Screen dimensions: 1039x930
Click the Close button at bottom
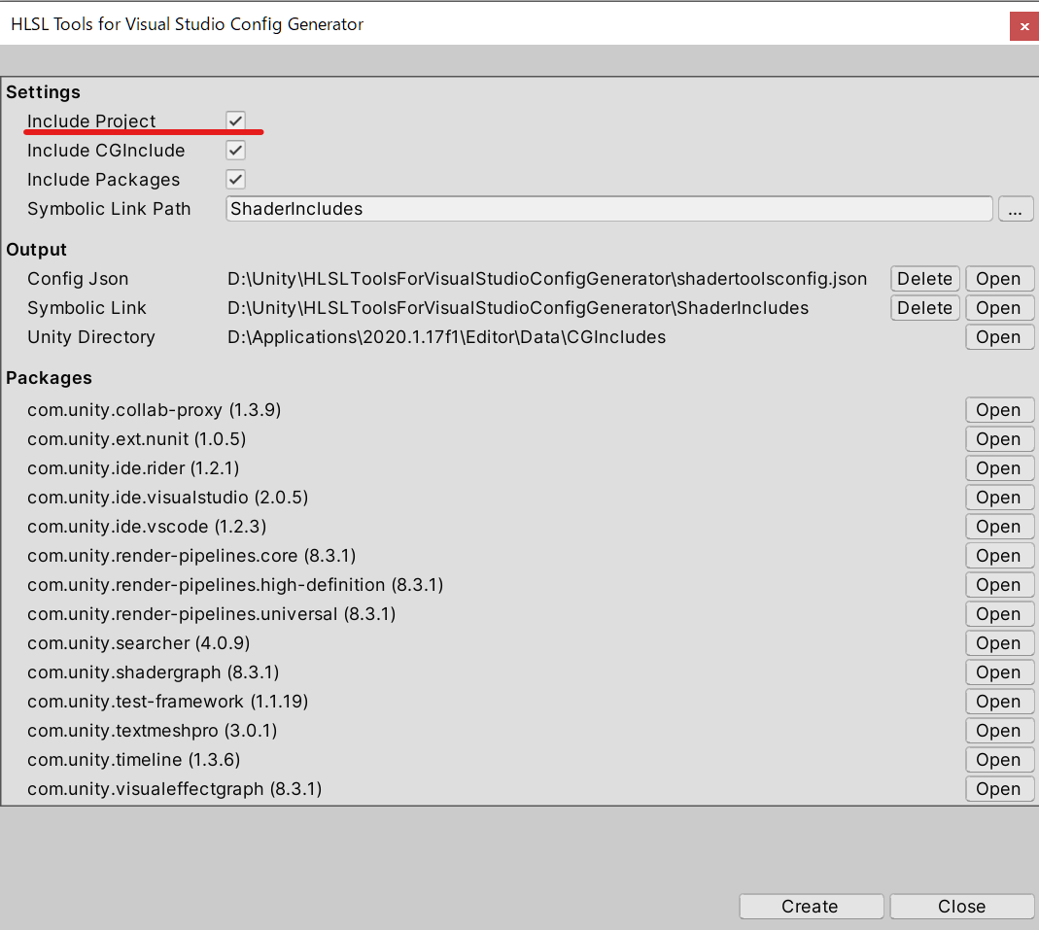click(x=961, y=906)
